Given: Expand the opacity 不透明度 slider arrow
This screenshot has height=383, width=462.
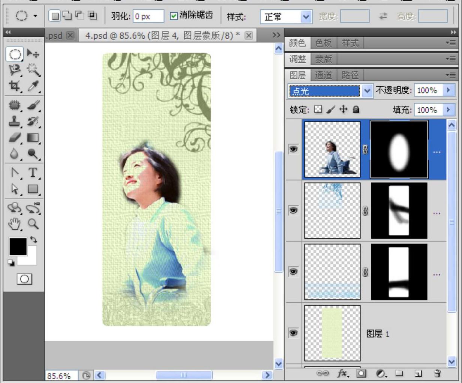Looking at the screenshot, I should click(448, 90).
